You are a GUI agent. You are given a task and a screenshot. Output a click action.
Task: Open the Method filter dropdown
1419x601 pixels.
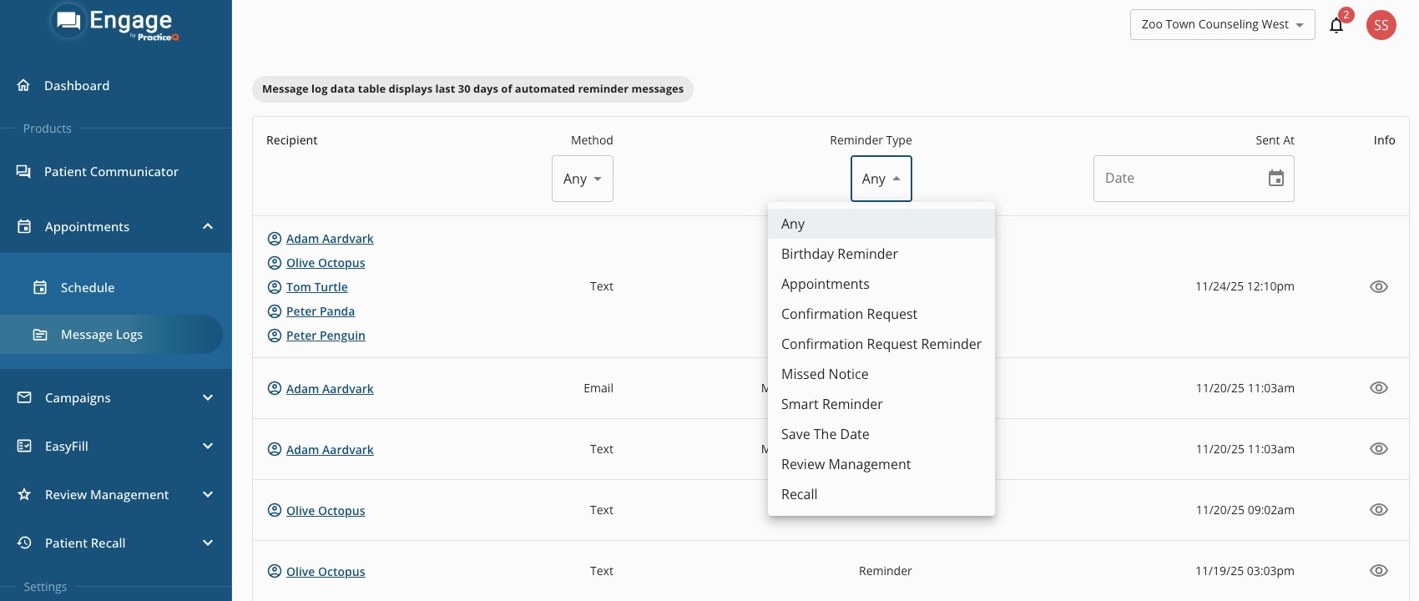pyautogui.click(x=582, y=179)
